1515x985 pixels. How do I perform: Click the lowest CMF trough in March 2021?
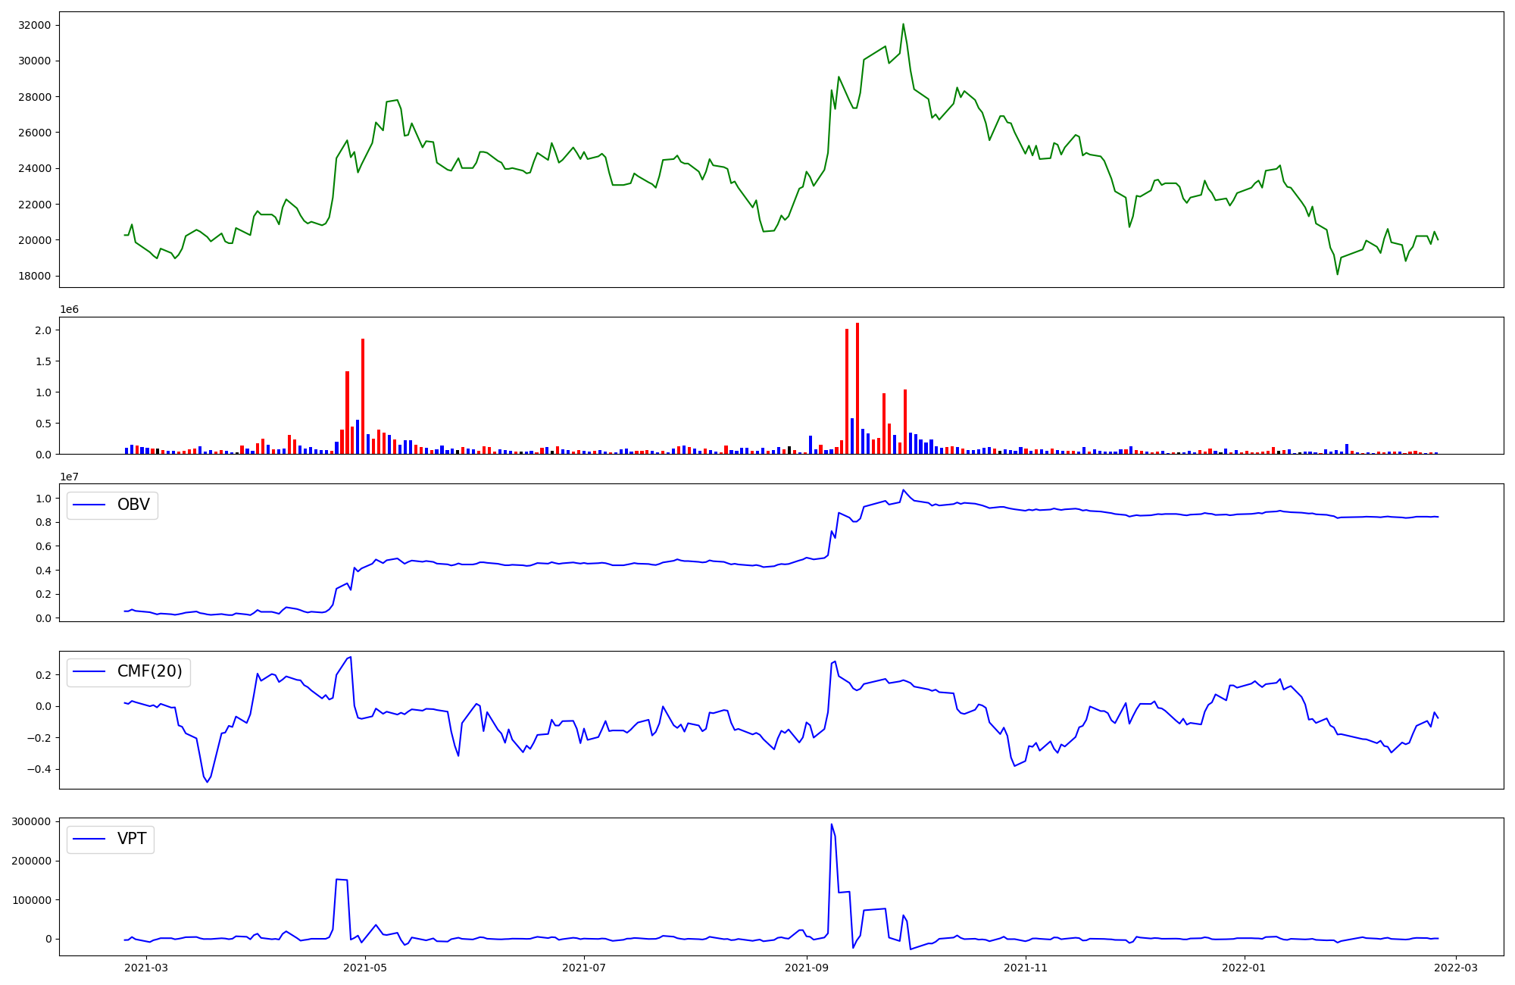click(x=207, y=781)
